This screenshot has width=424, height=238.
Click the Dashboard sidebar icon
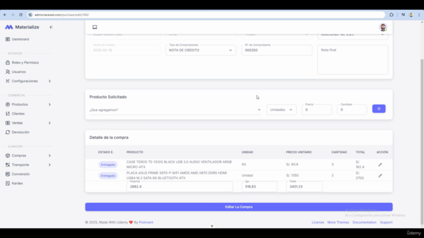[x=7, y=39]
